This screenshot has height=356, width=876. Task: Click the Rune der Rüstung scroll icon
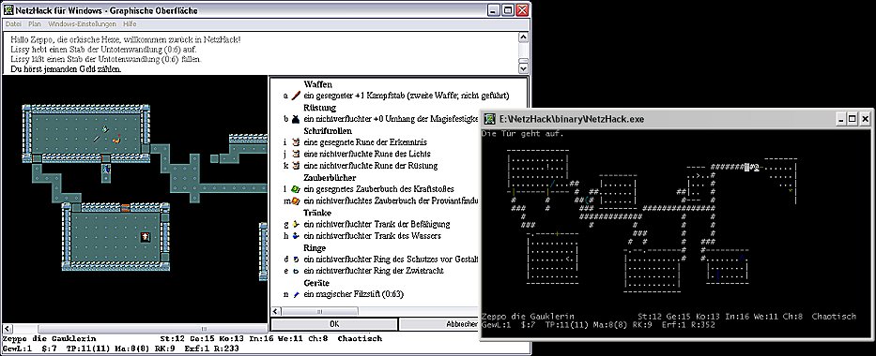click(295, 166)
